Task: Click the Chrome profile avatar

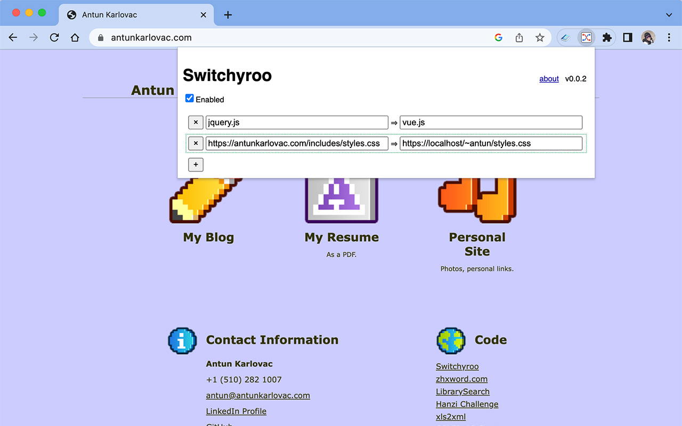Action: [x=648, y=37]
